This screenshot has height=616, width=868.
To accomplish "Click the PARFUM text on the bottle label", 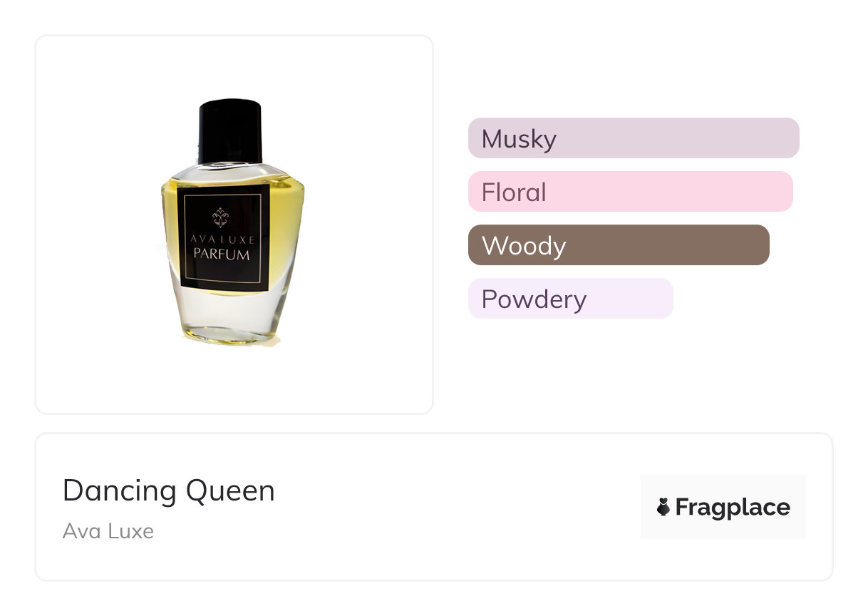I will (x=223, y=254).
